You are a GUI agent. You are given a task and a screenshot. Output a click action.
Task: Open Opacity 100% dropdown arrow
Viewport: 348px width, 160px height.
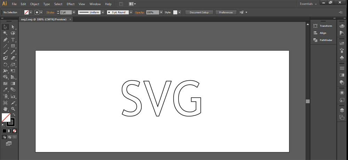pyautogui.click(x=161, y=13)
